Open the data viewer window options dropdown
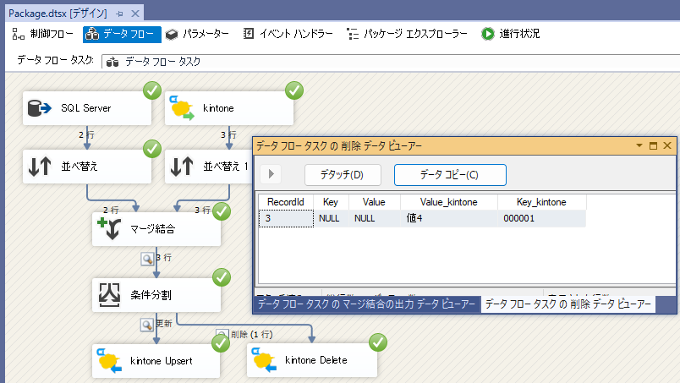 (x=639, y=145)
